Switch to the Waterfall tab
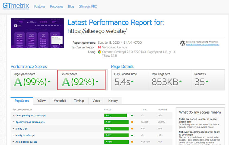 [x=60, y=101]
